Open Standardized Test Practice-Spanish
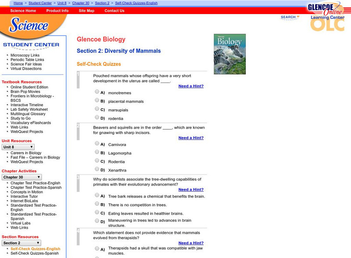 pos(34,216)
